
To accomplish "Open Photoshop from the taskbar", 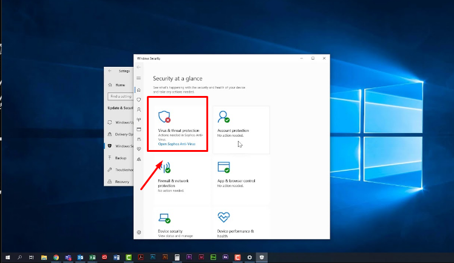I will point(152,257).
